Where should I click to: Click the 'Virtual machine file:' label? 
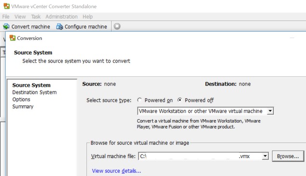(x=113, y=156)
